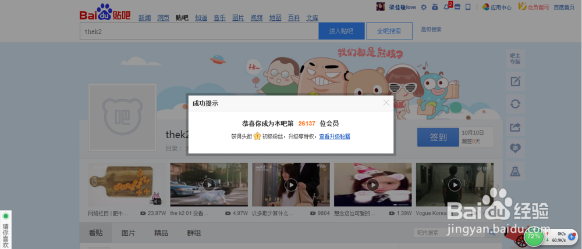Click the green 72% memory ball
The height and width of the screenshot is (249, 582).
point(534,237)
